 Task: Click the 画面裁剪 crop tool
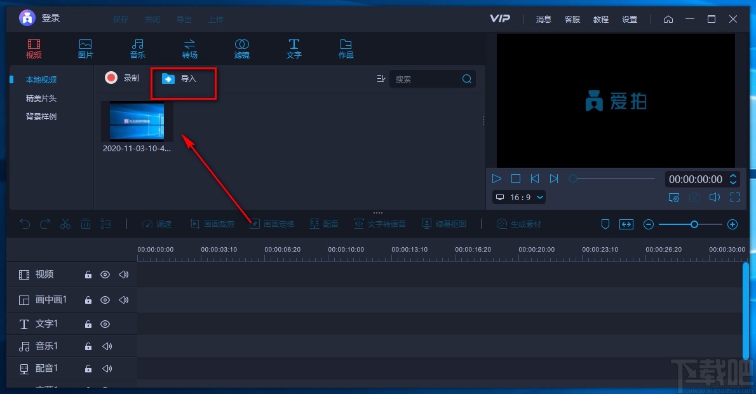coord(212,224)
